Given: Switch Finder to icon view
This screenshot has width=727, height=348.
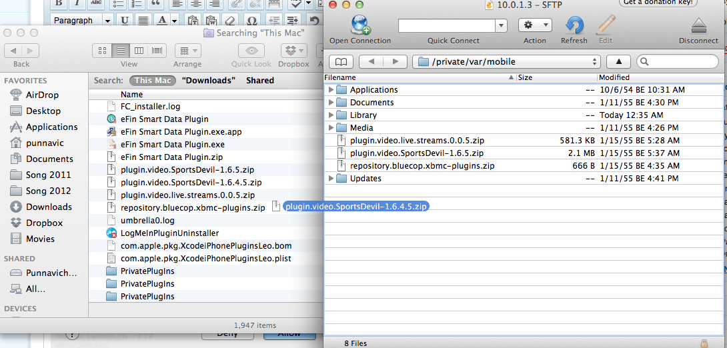Looking at the screenshot, I should click(103, 51).
